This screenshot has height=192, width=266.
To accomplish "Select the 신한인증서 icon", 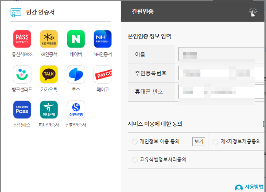I will (76, 110).
